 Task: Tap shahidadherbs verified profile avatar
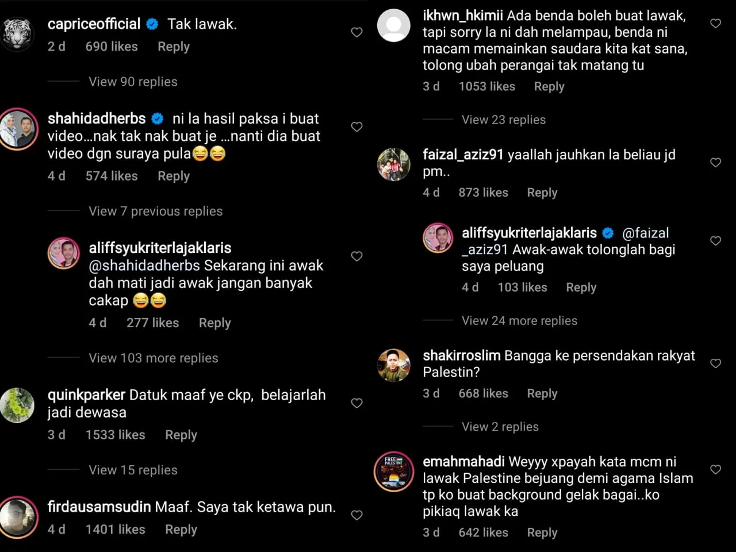click(18, 129)
